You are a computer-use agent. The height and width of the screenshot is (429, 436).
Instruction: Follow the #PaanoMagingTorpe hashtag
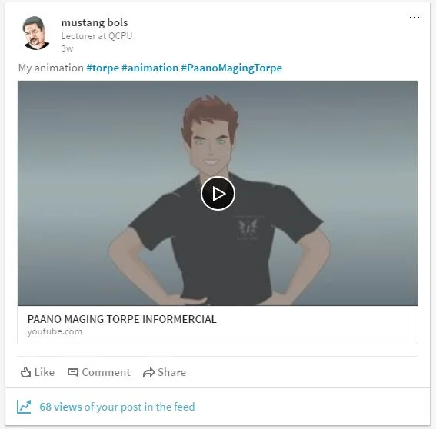[x=231, y=68]
